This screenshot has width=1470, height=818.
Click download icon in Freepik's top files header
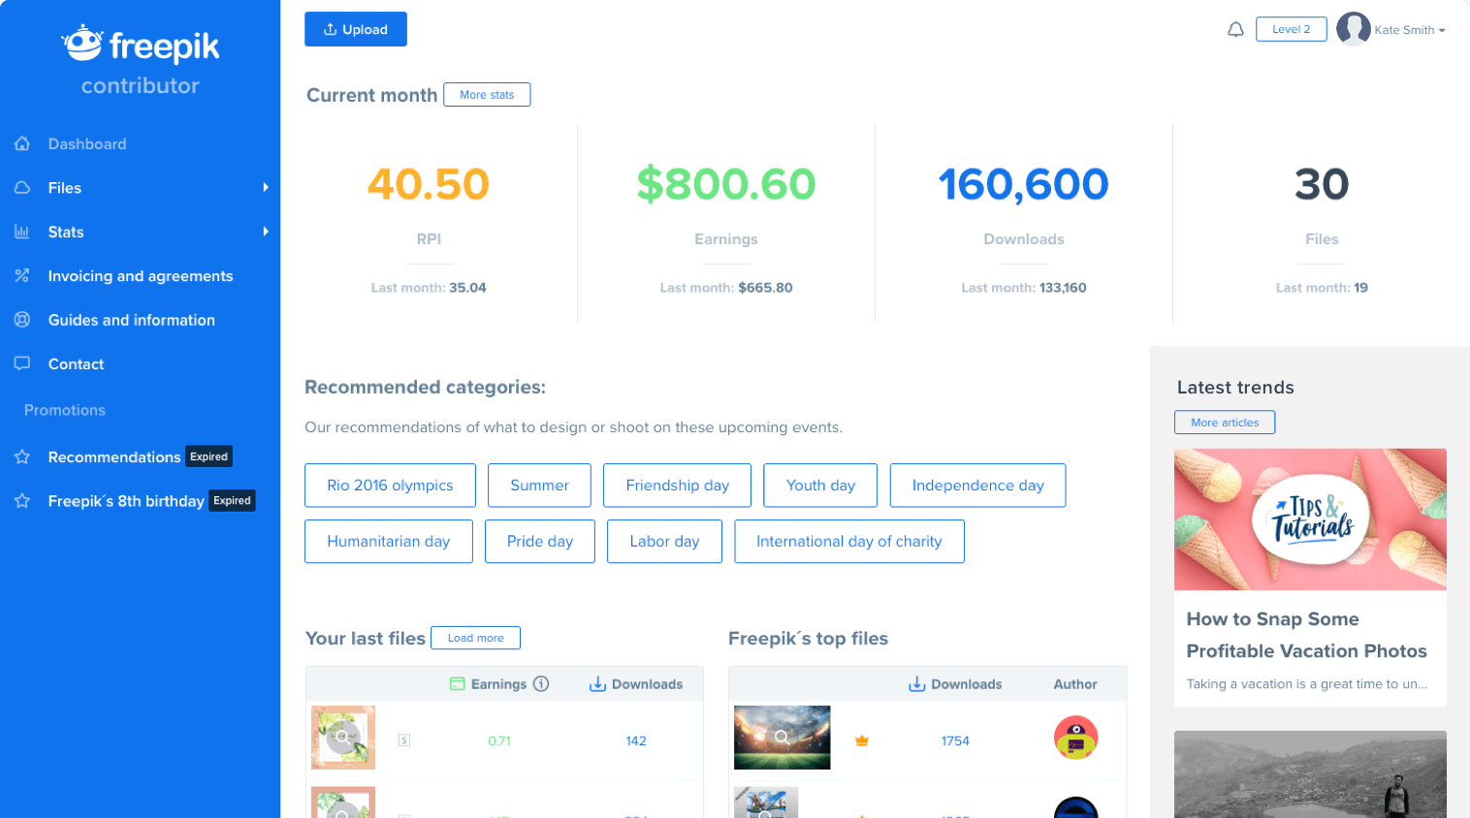click(916, 684)
